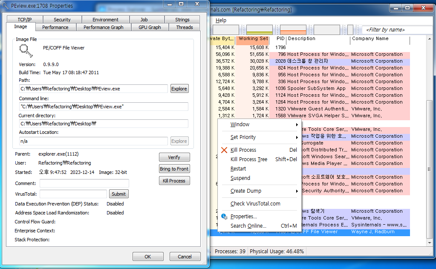
Task: Click the scrollbar down arrow in process list
Action: point(430,243)
